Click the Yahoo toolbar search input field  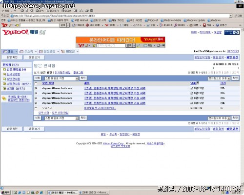[x=40, y=25]
